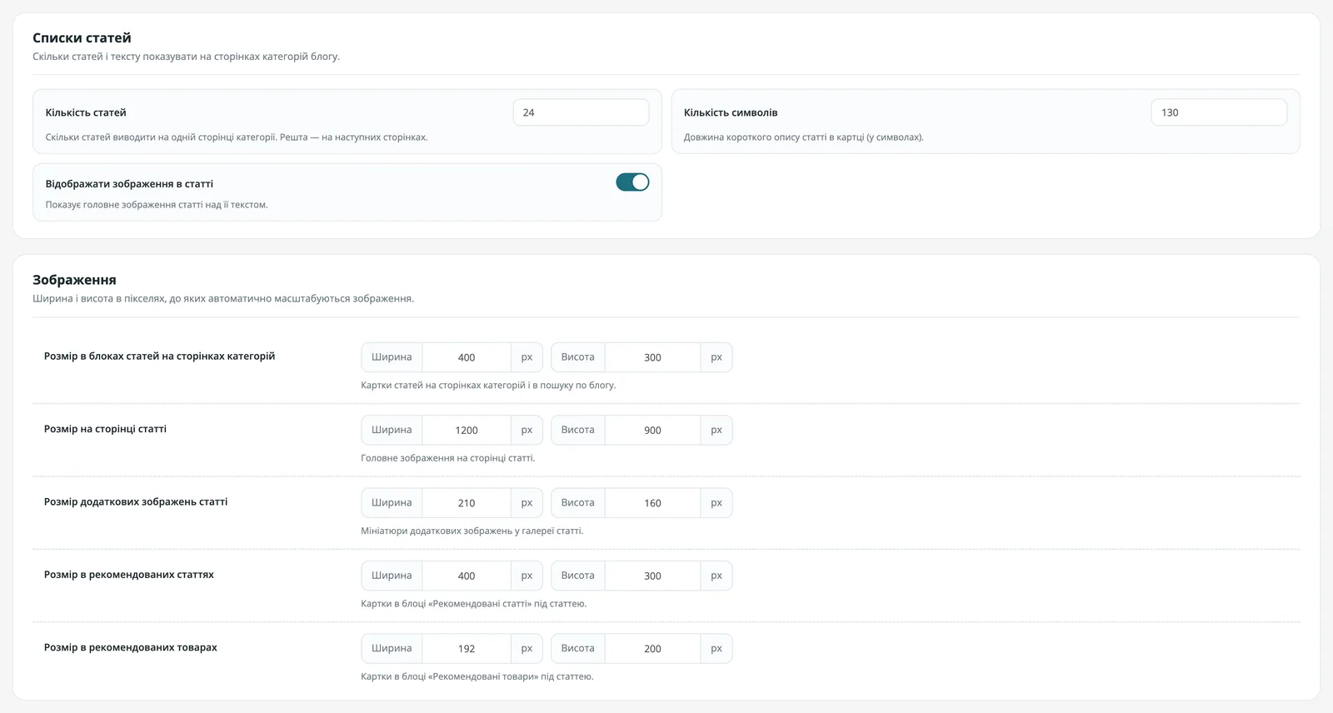Viewport: 1333px width, 713px height.
Task: Click 'Висота' prefix in the 'Розмір додаткових зображень статті' row
Action: pos(578,503)
